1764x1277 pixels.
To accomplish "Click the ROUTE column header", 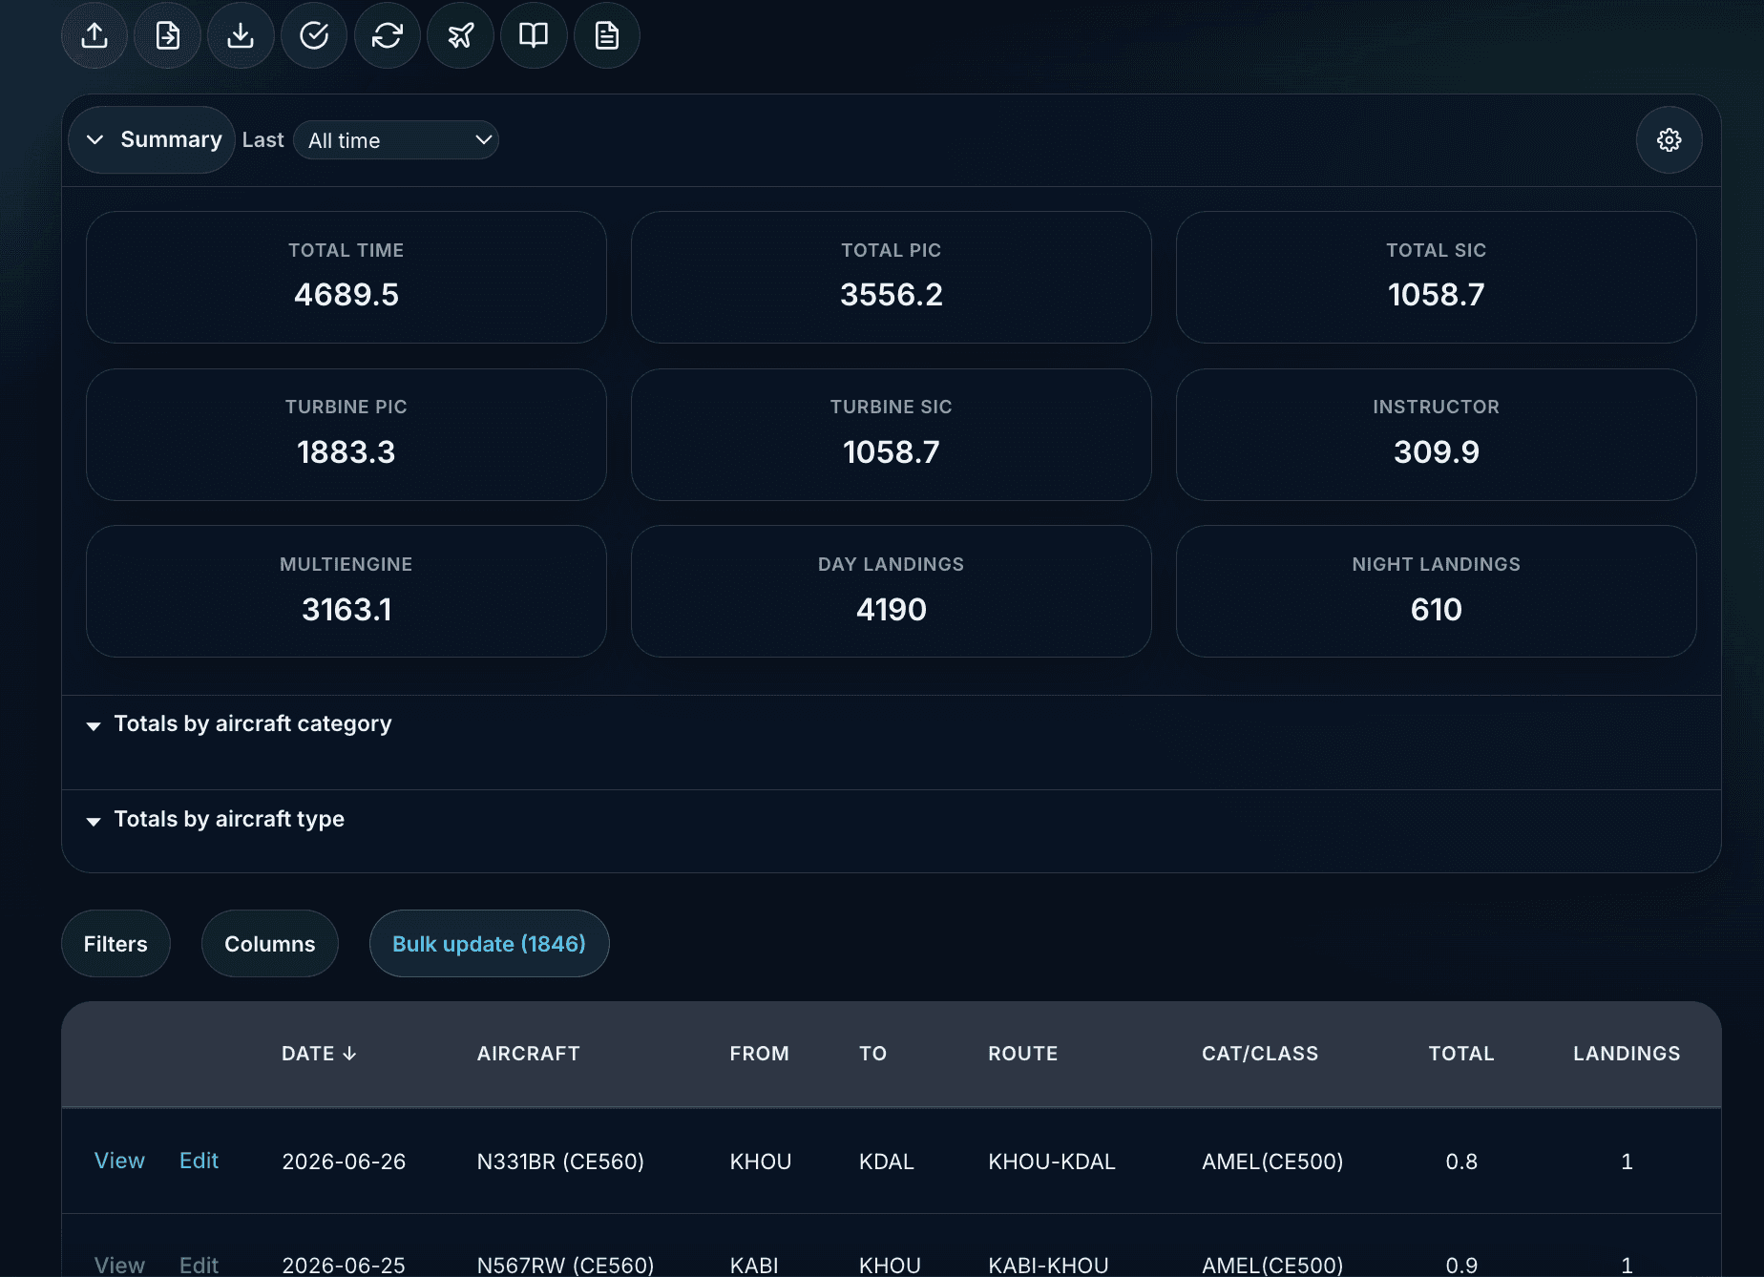I will click(x=1023, y=1054).
